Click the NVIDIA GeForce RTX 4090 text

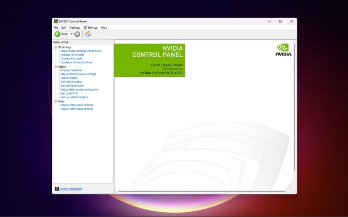tap(161, 73)
